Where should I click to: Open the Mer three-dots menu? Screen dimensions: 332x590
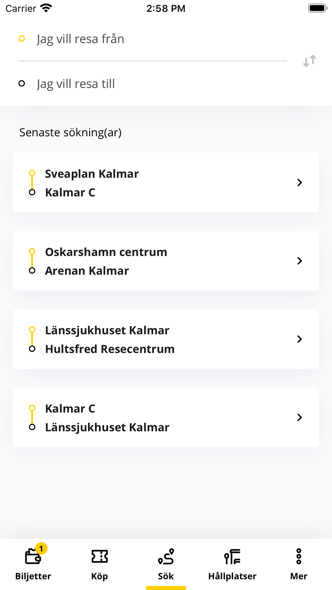pyautogui.click(x=299, y=556)
